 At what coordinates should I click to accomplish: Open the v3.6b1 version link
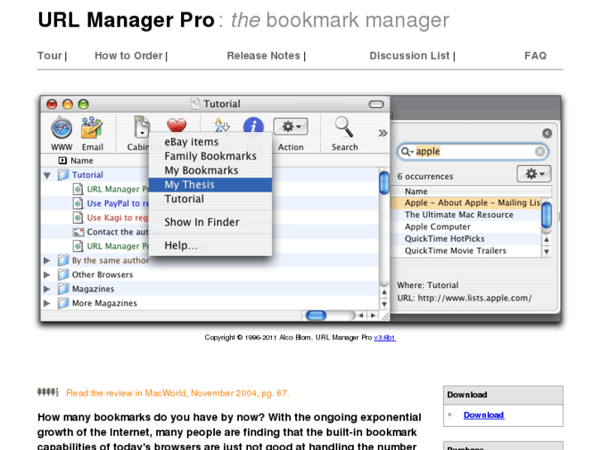(x=384, y=338)
